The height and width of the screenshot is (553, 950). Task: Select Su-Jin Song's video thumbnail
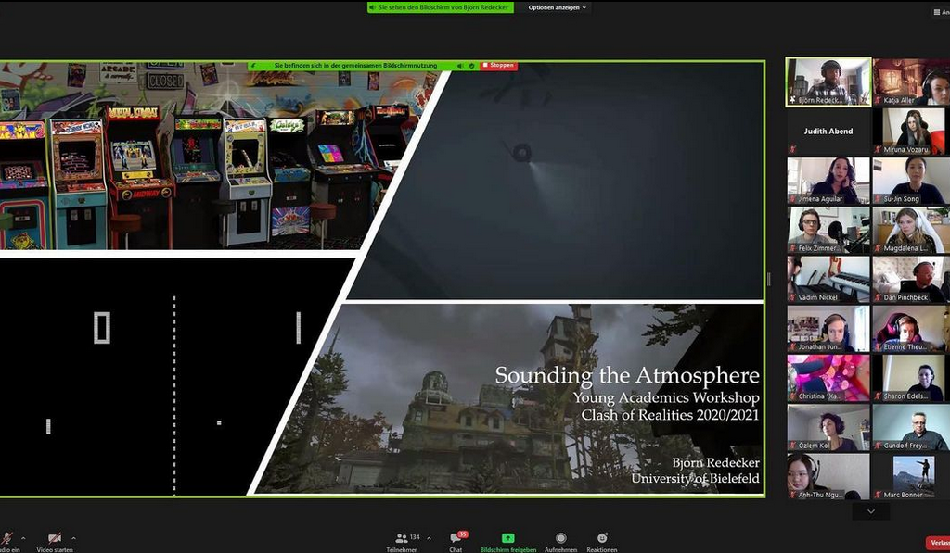[x=911, y=181]
